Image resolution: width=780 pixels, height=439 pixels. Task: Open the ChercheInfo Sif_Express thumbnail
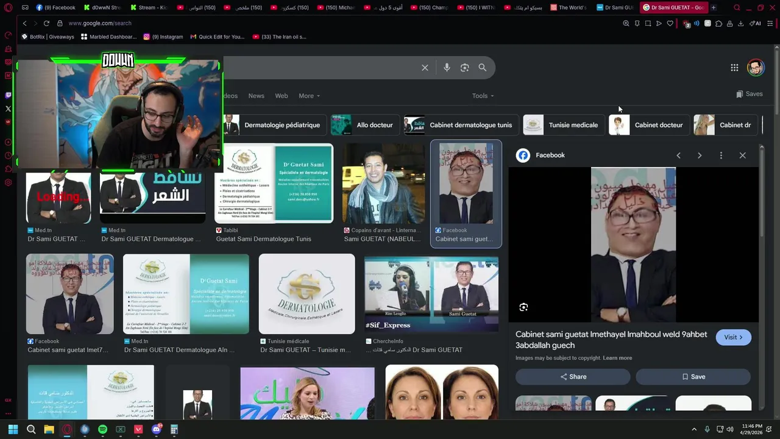[431, 294]
